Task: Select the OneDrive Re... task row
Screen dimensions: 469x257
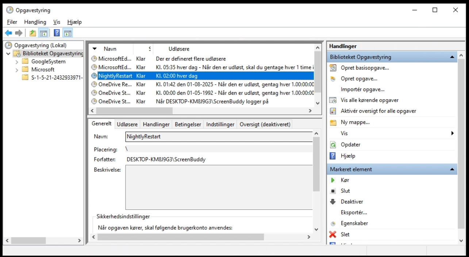Action: (x=115, y=84)
